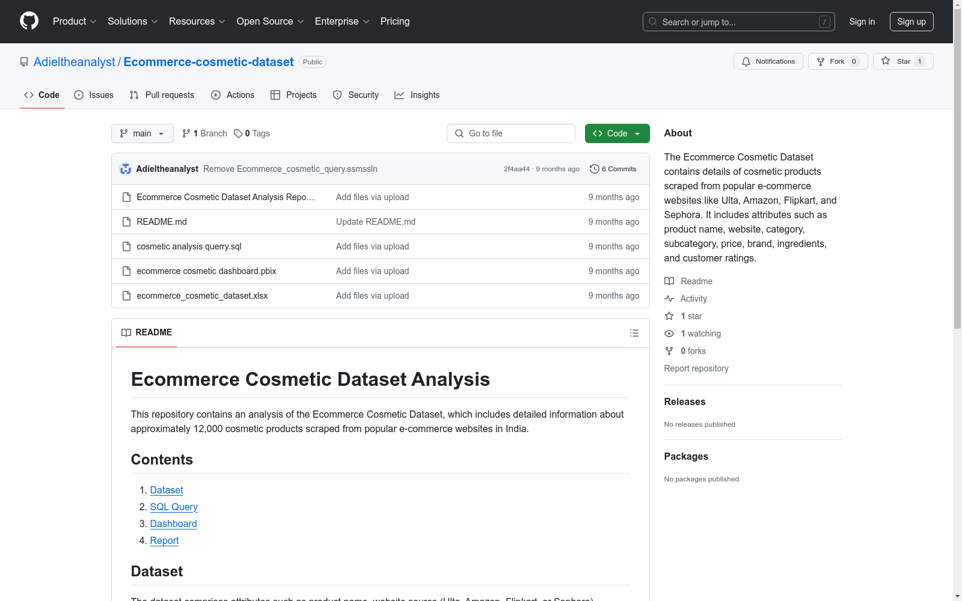Click the book icon next to README heading

[126, 332]
